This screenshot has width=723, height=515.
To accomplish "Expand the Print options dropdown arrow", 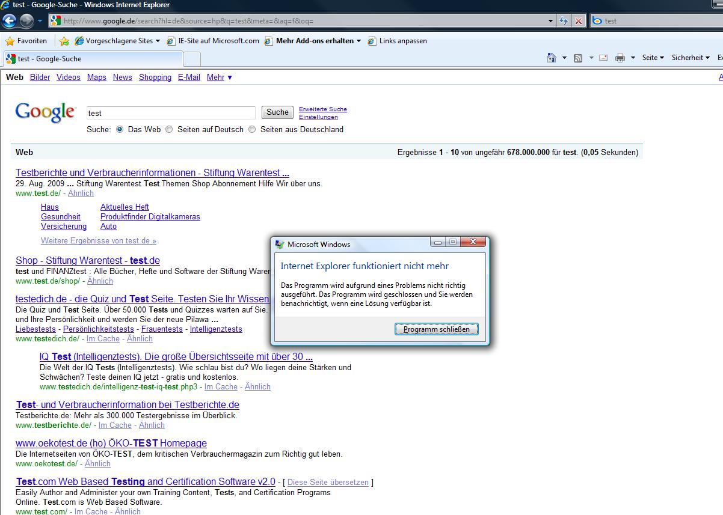I will click(x=633, y=58).
